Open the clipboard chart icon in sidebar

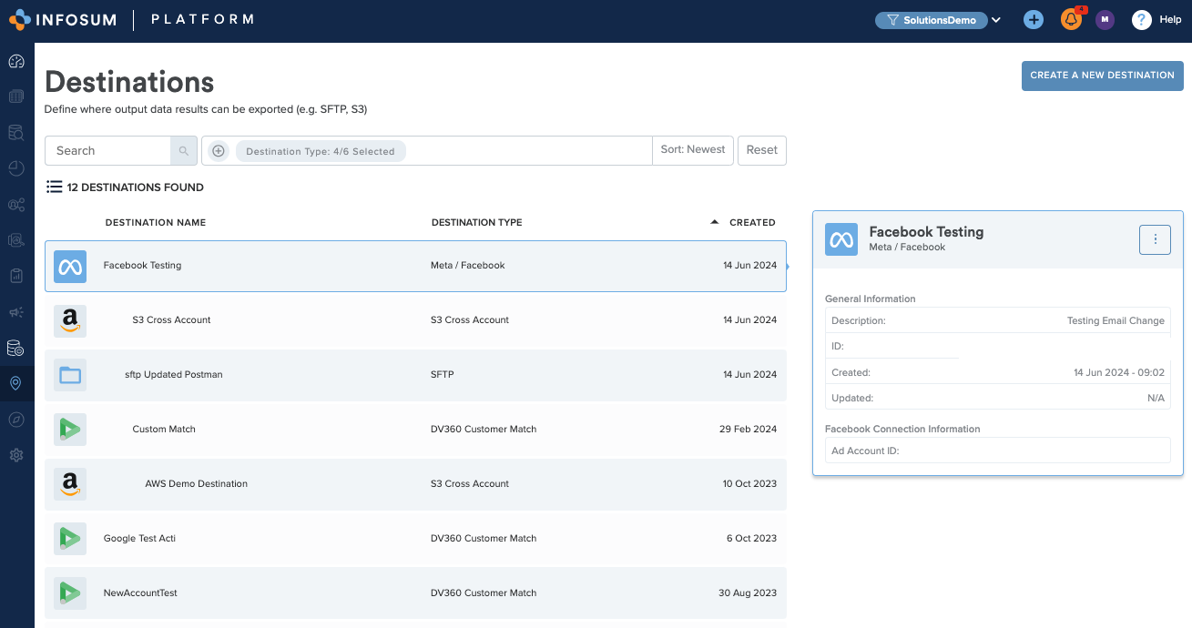tap(16, 276)
